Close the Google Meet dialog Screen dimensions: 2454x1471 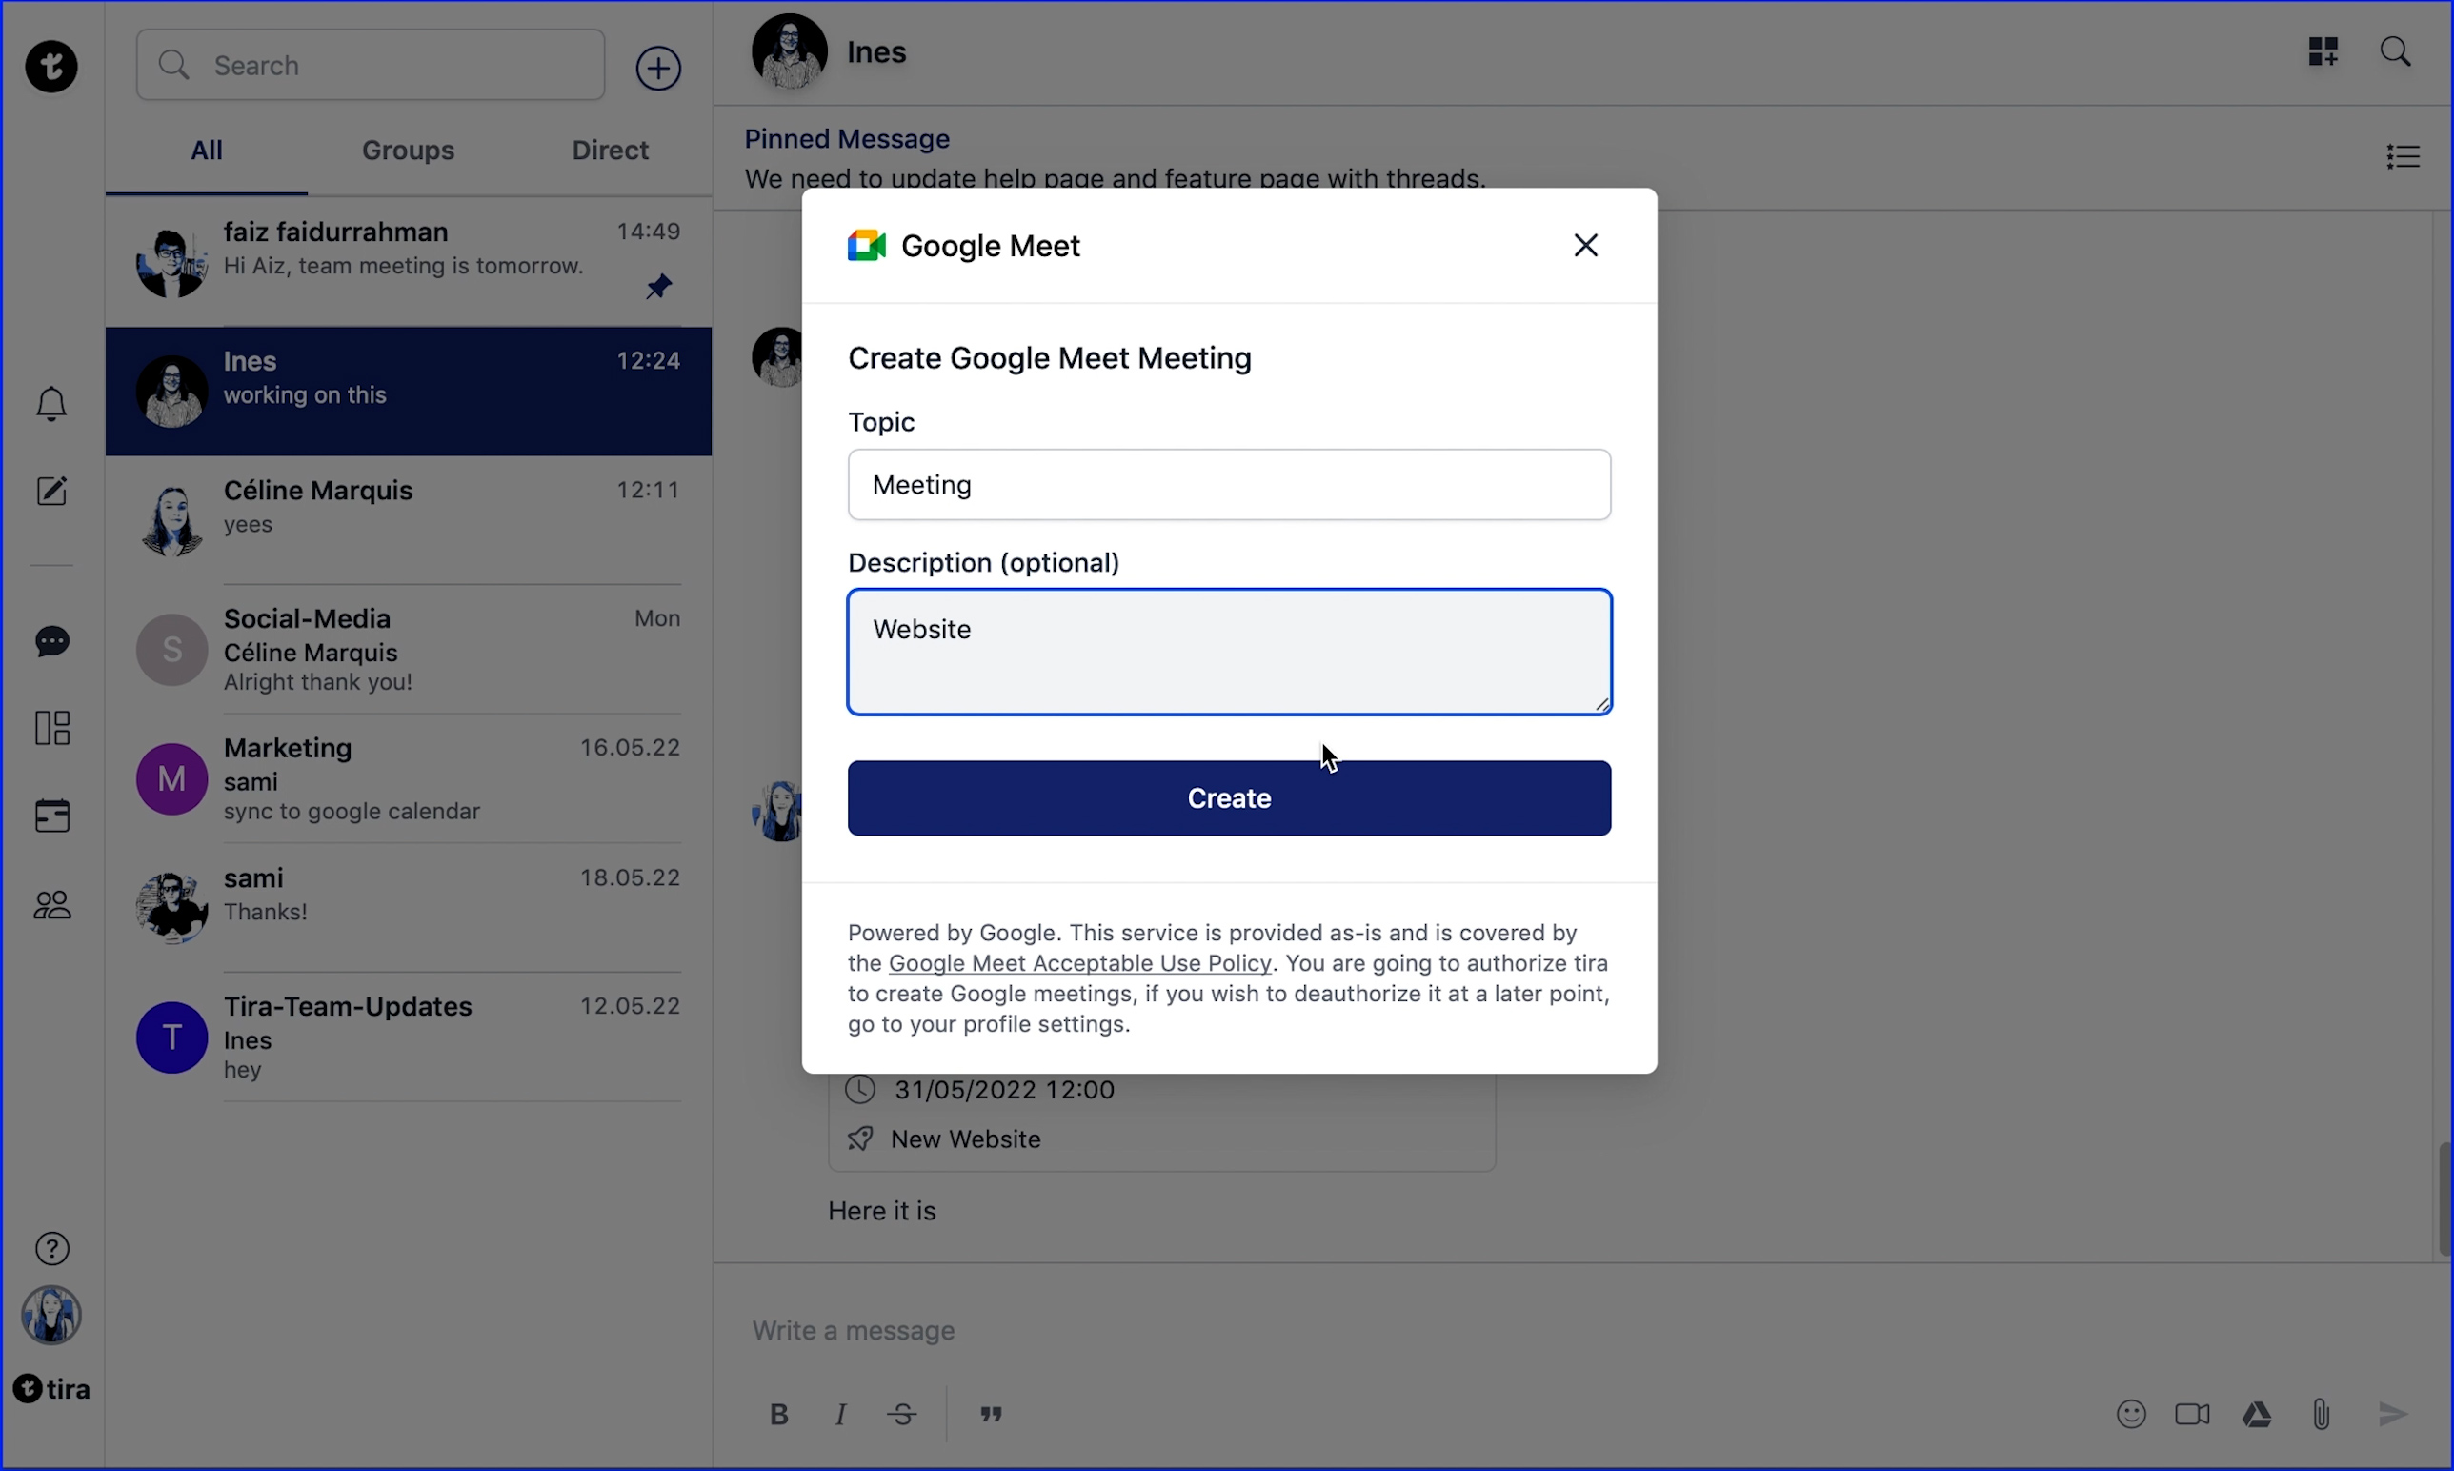click(1585, 245)
